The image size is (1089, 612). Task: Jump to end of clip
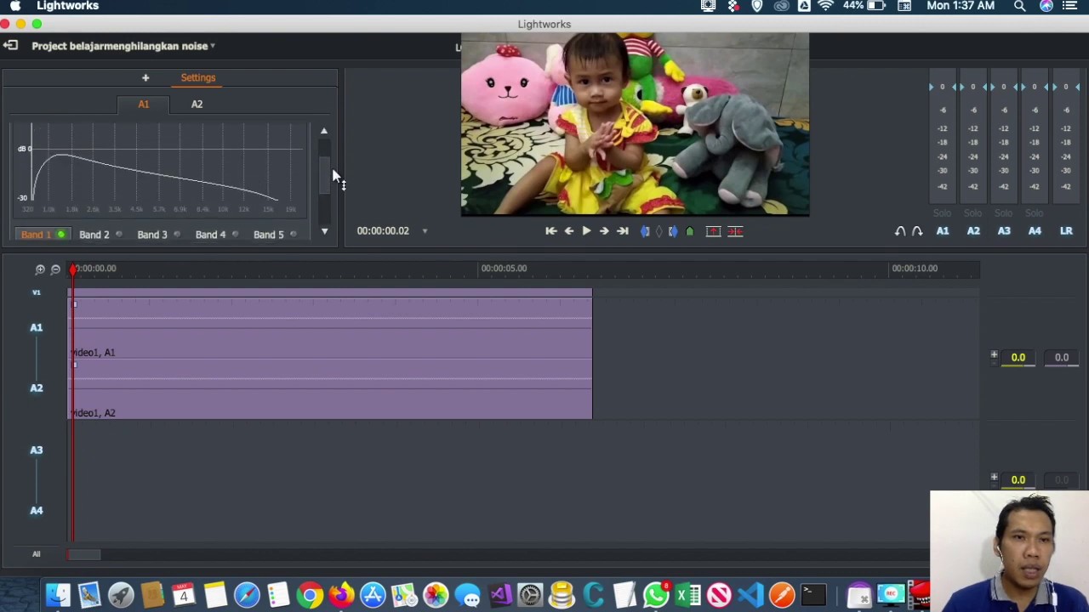coord(623,231)
